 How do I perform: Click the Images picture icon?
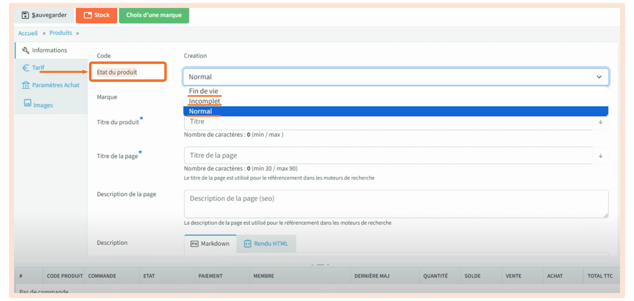pyautogui.click(x=28, y=103)
